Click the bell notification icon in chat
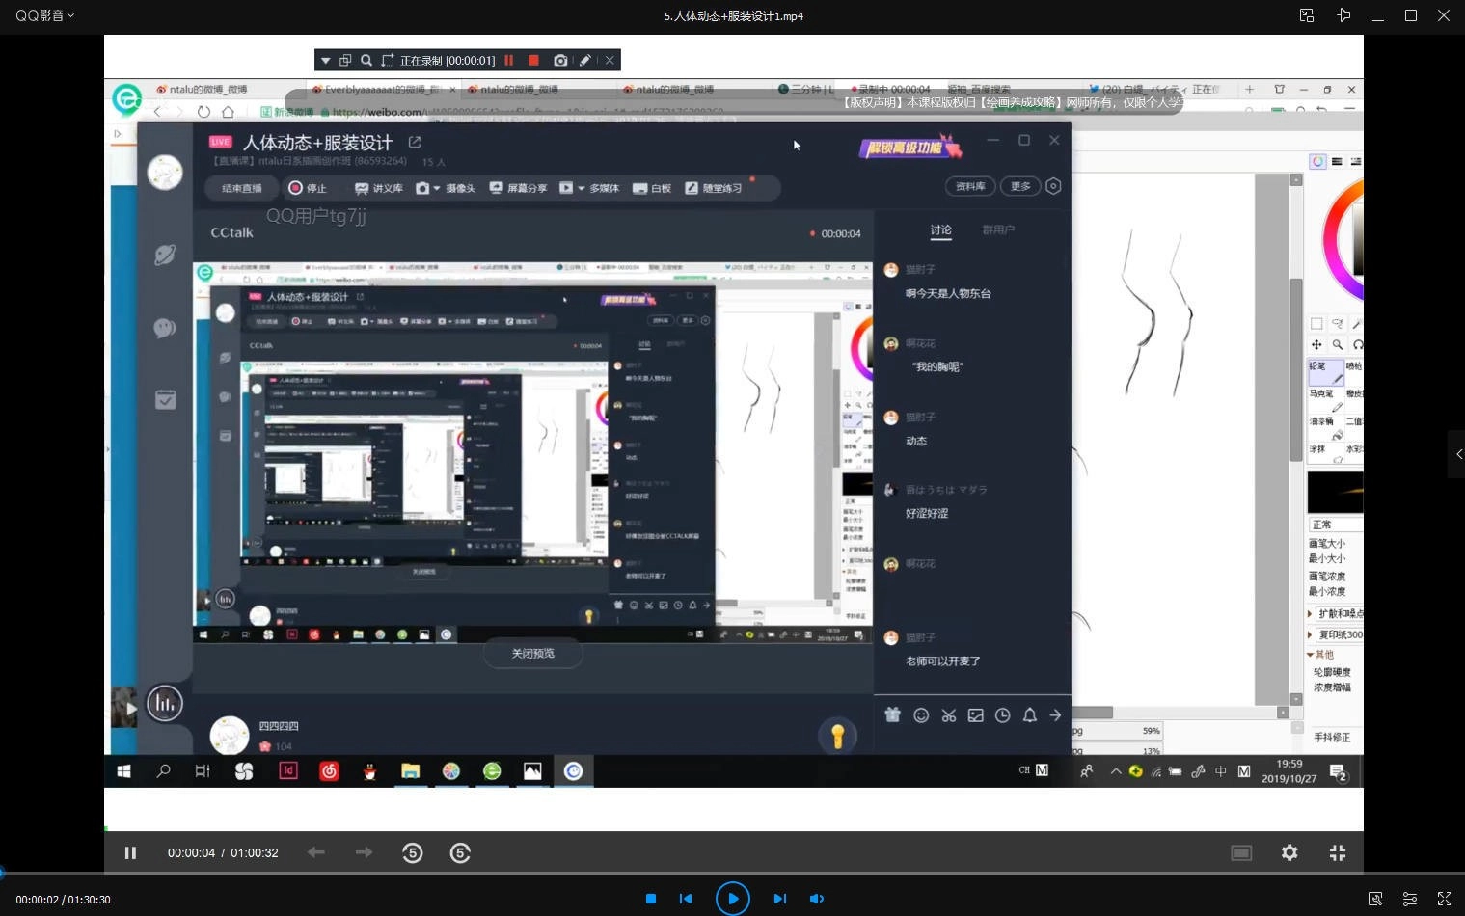This screenshot has width=1465, height=916. click(x=1029, y=714)
